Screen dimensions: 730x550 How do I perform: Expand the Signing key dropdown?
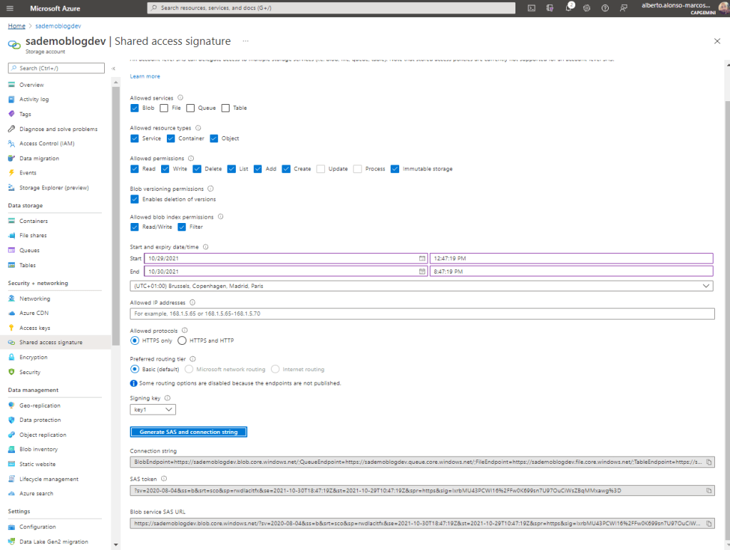(x=153, y=410)
